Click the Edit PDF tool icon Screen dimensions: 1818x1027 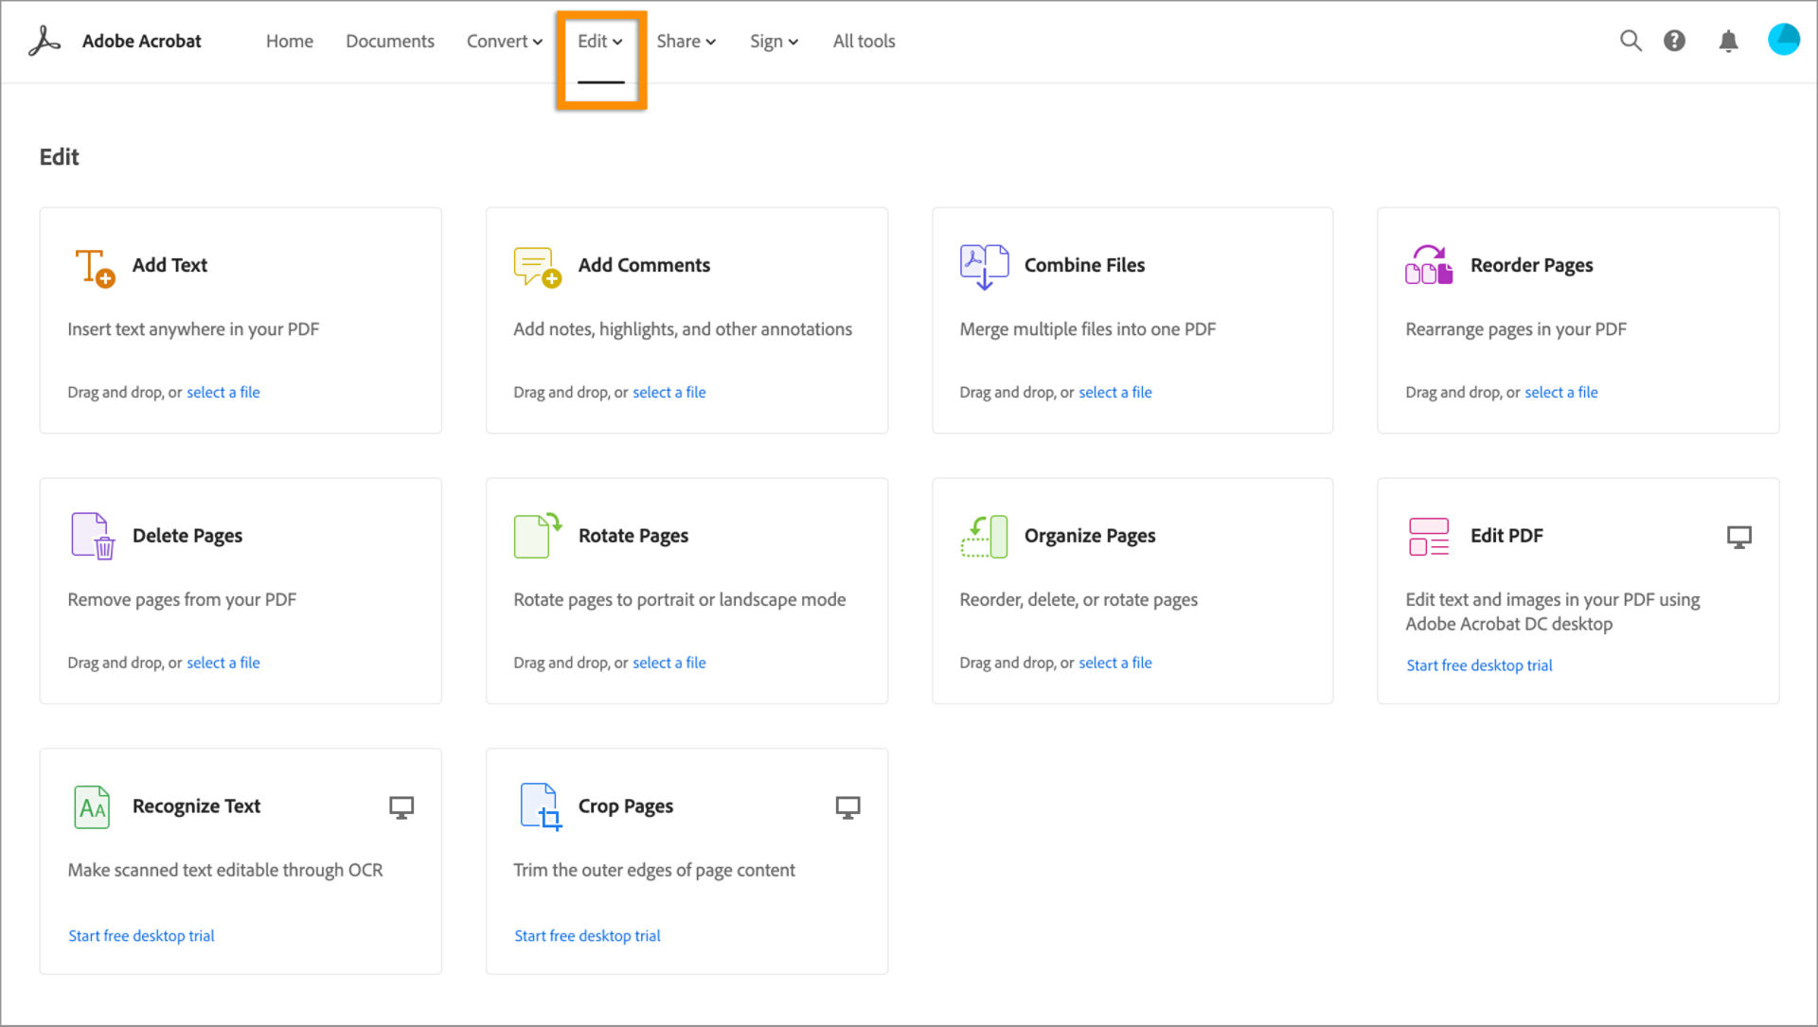point(1429,537)
